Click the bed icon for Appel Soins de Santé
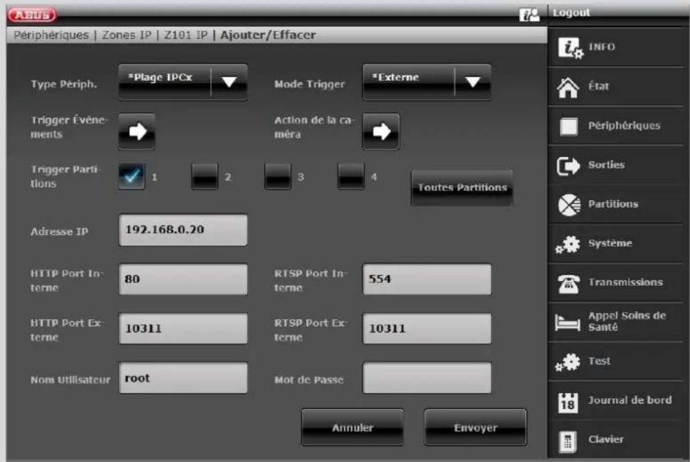Image resolution: width=690 pixels, height=462 pixels. (x=566, y=322)
